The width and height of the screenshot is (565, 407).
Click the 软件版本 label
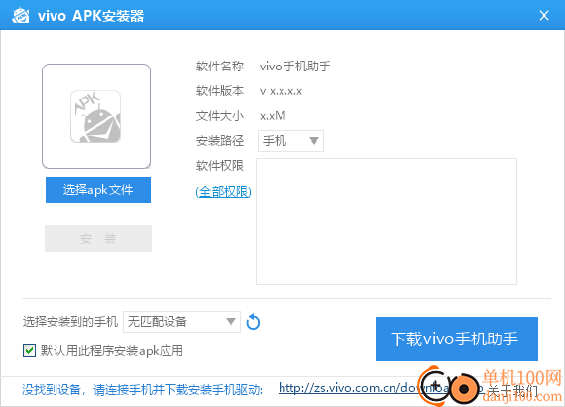pyautogui.click(x=220, y=91)
